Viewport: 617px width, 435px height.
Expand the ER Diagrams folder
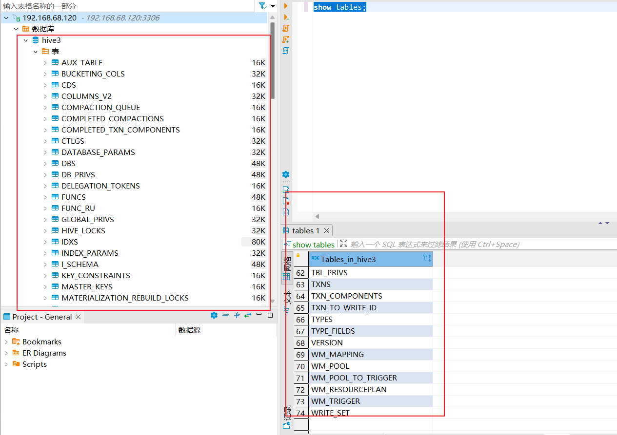pos(6,353)
